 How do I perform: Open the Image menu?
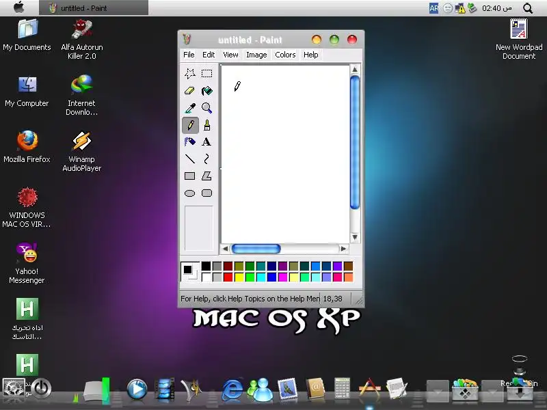(x=256, y=55)
